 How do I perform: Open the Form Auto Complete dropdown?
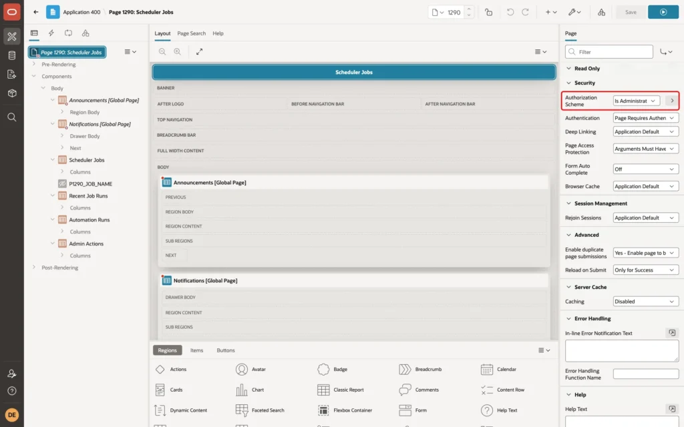tap(646, 169)
